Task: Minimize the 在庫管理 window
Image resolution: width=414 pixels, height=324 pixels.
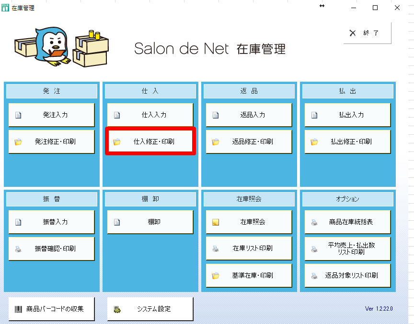Action: [354, 8]
